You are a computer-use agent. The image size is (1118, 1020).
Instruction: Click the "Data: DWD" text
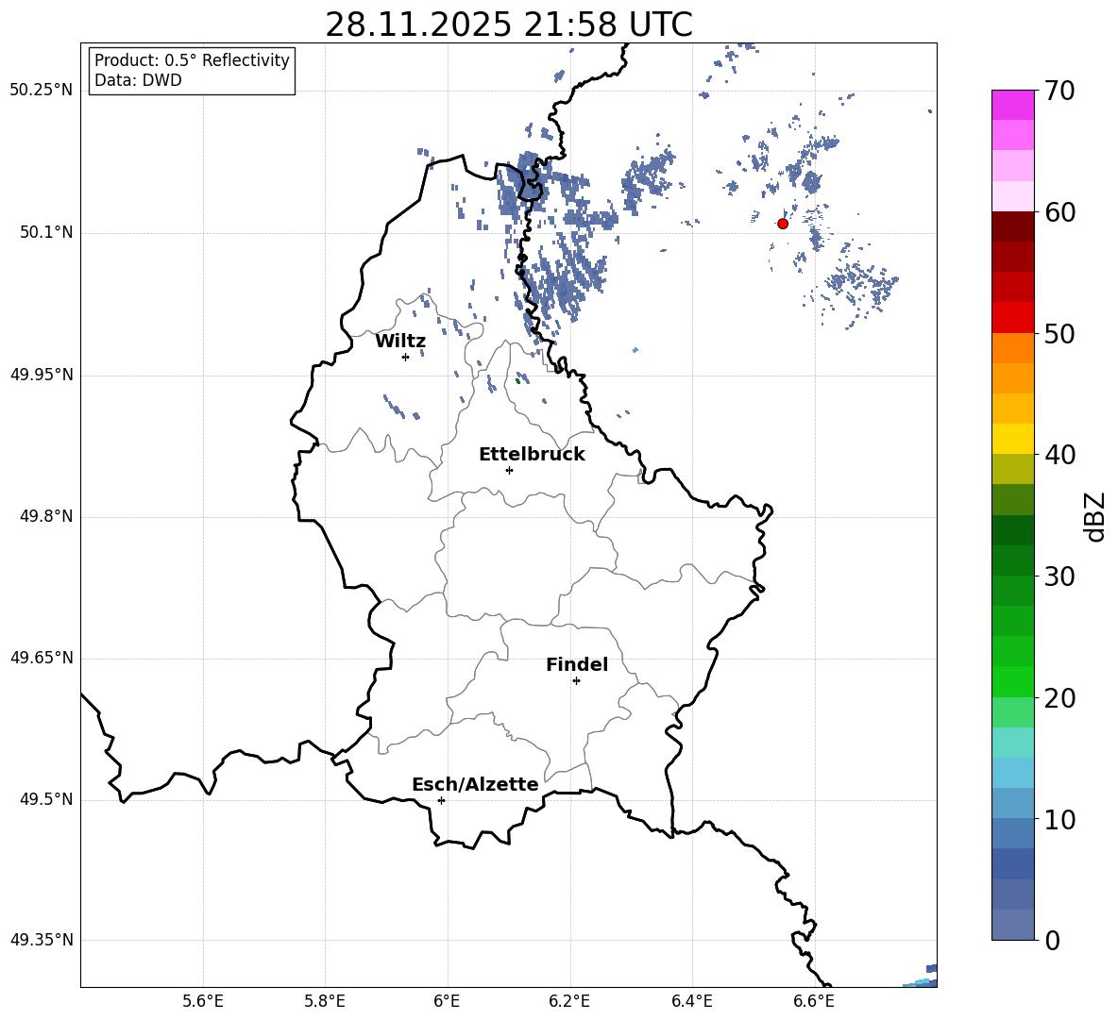click(x=138, y=80)
